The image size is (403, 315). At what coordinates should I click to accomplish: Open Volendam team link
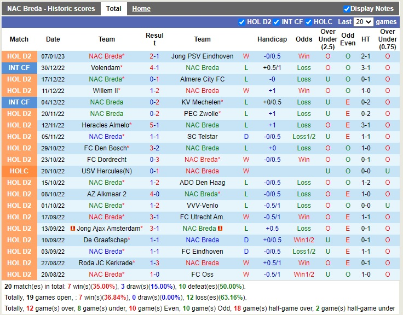[x=107, y=68]
